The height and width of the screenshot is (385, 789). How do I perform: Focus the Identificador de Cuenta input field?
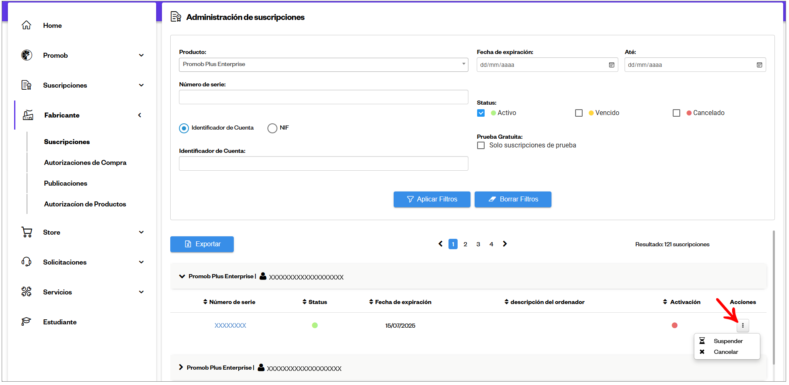point(323,164)
